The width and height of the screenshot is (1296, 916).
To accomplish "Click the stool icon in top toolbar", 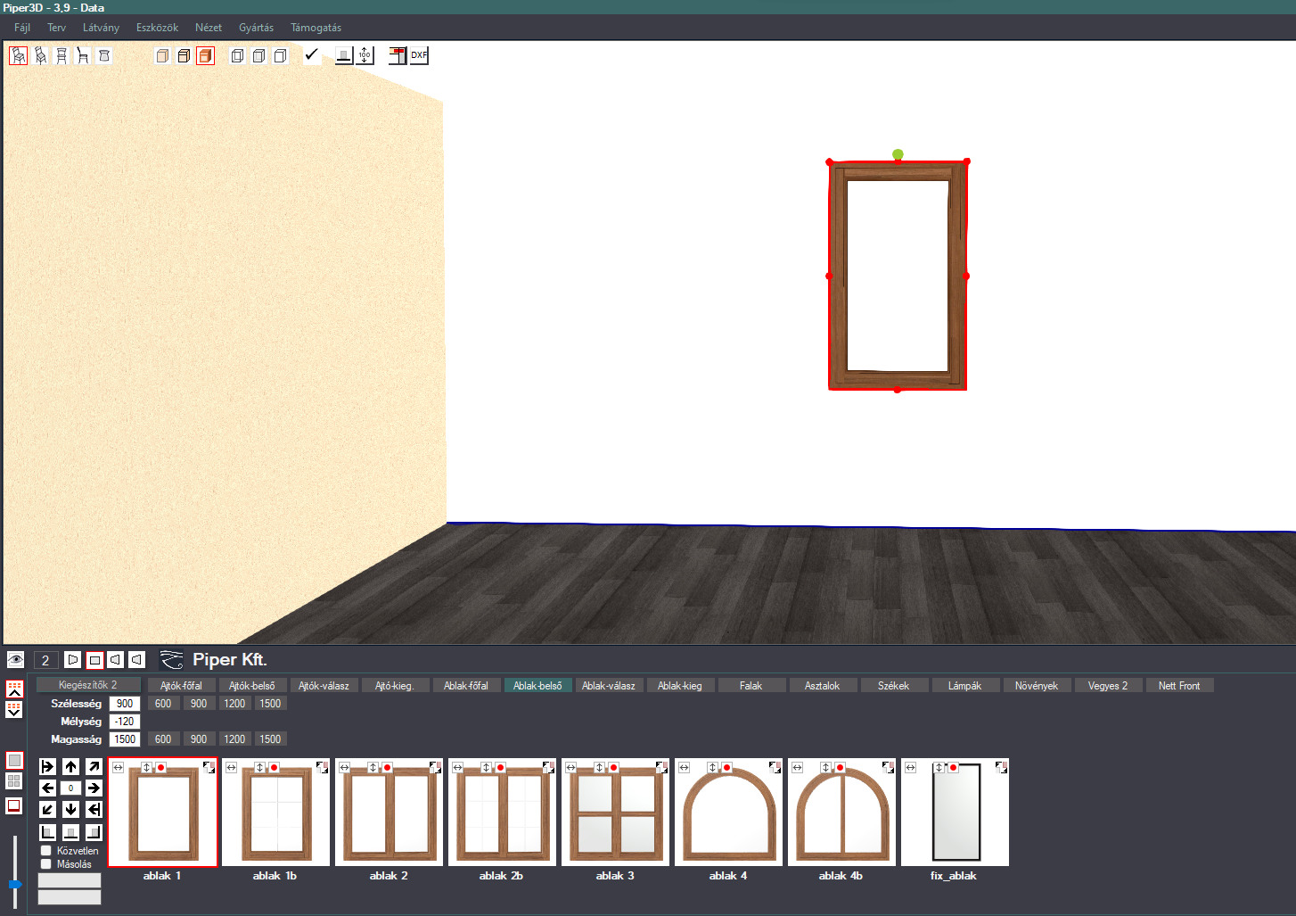I will pos(104,55).
